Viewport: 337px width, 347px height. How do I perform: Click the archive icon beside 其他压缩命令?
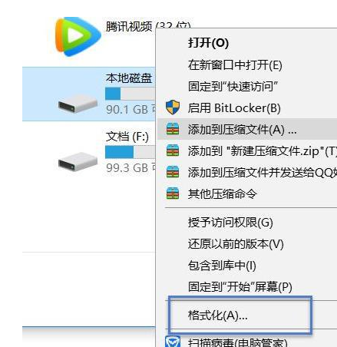coord(173,193)
